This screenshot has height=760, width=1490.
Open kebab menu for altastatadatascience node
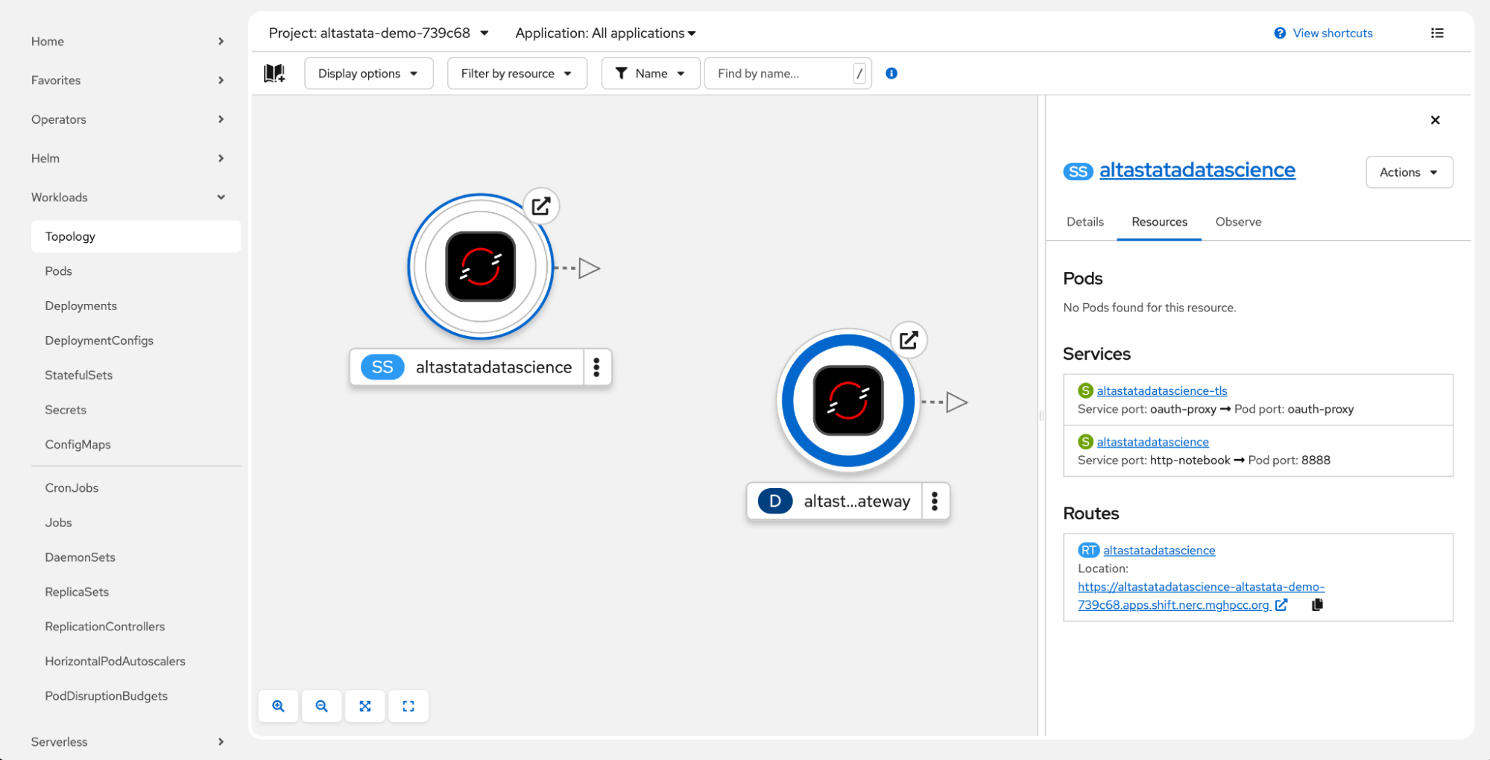click(x=596, y=367)
